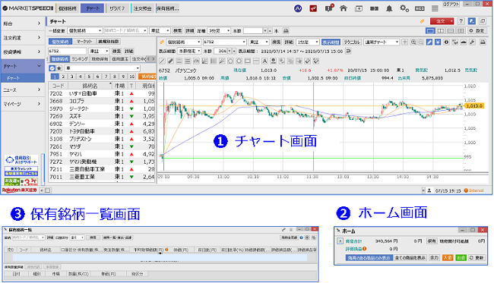Expand the 注文約定 sidebar section
This screenshot has width=494, height=283.
pyautogui.click(x=22, y=37)
